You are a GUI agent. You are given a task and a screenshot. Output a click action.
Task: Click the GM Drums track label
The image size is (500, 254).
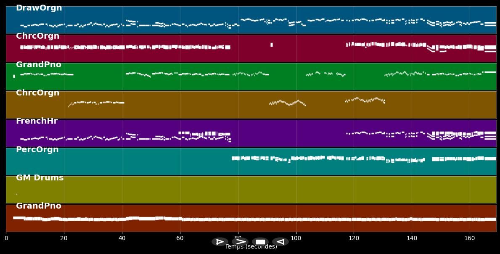40,178
